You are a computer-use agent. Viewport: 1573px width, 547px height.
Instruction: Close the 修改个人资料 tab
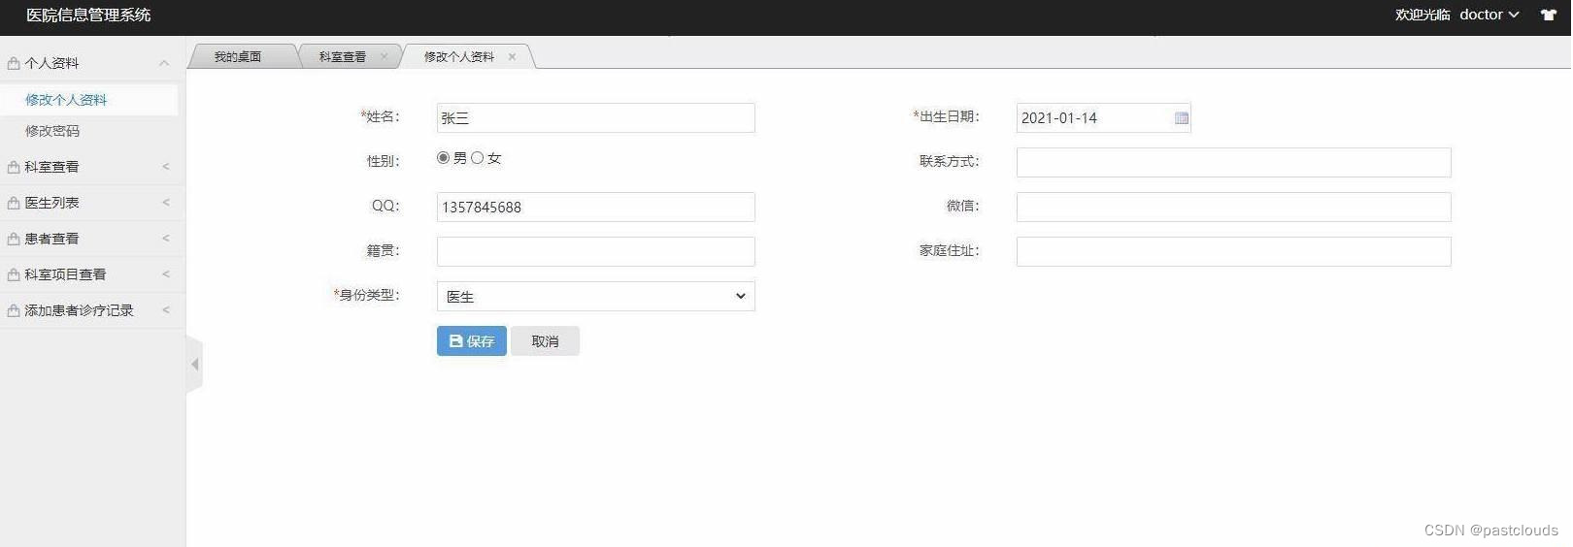click(512, 56)
